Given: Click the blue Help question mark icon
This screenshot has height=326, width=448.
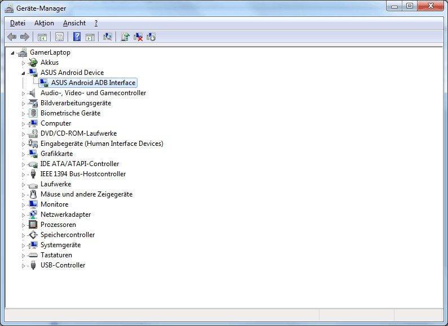Looking at the screenshot, I should 77,37.
